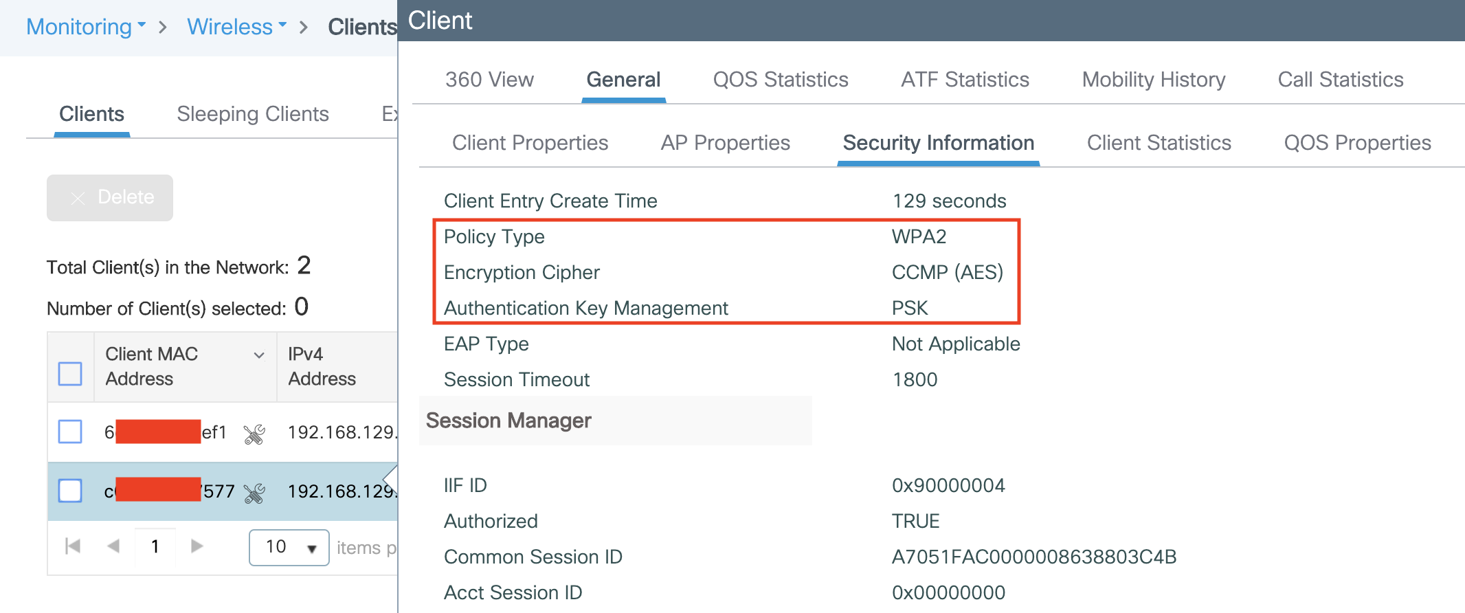This screenshot has height=613, width=1465.
Task: Expand Client MAC Address column sort chevron
Action: point(259,355)
